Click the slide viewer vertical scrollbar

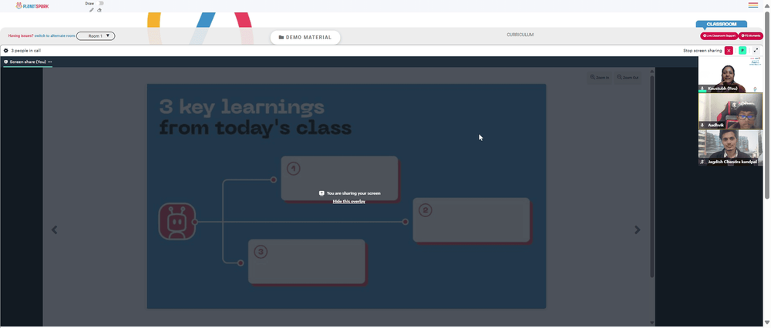(652, 177)
